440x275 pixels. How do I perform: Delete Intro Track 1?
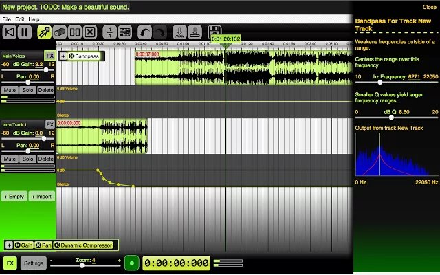46,159
